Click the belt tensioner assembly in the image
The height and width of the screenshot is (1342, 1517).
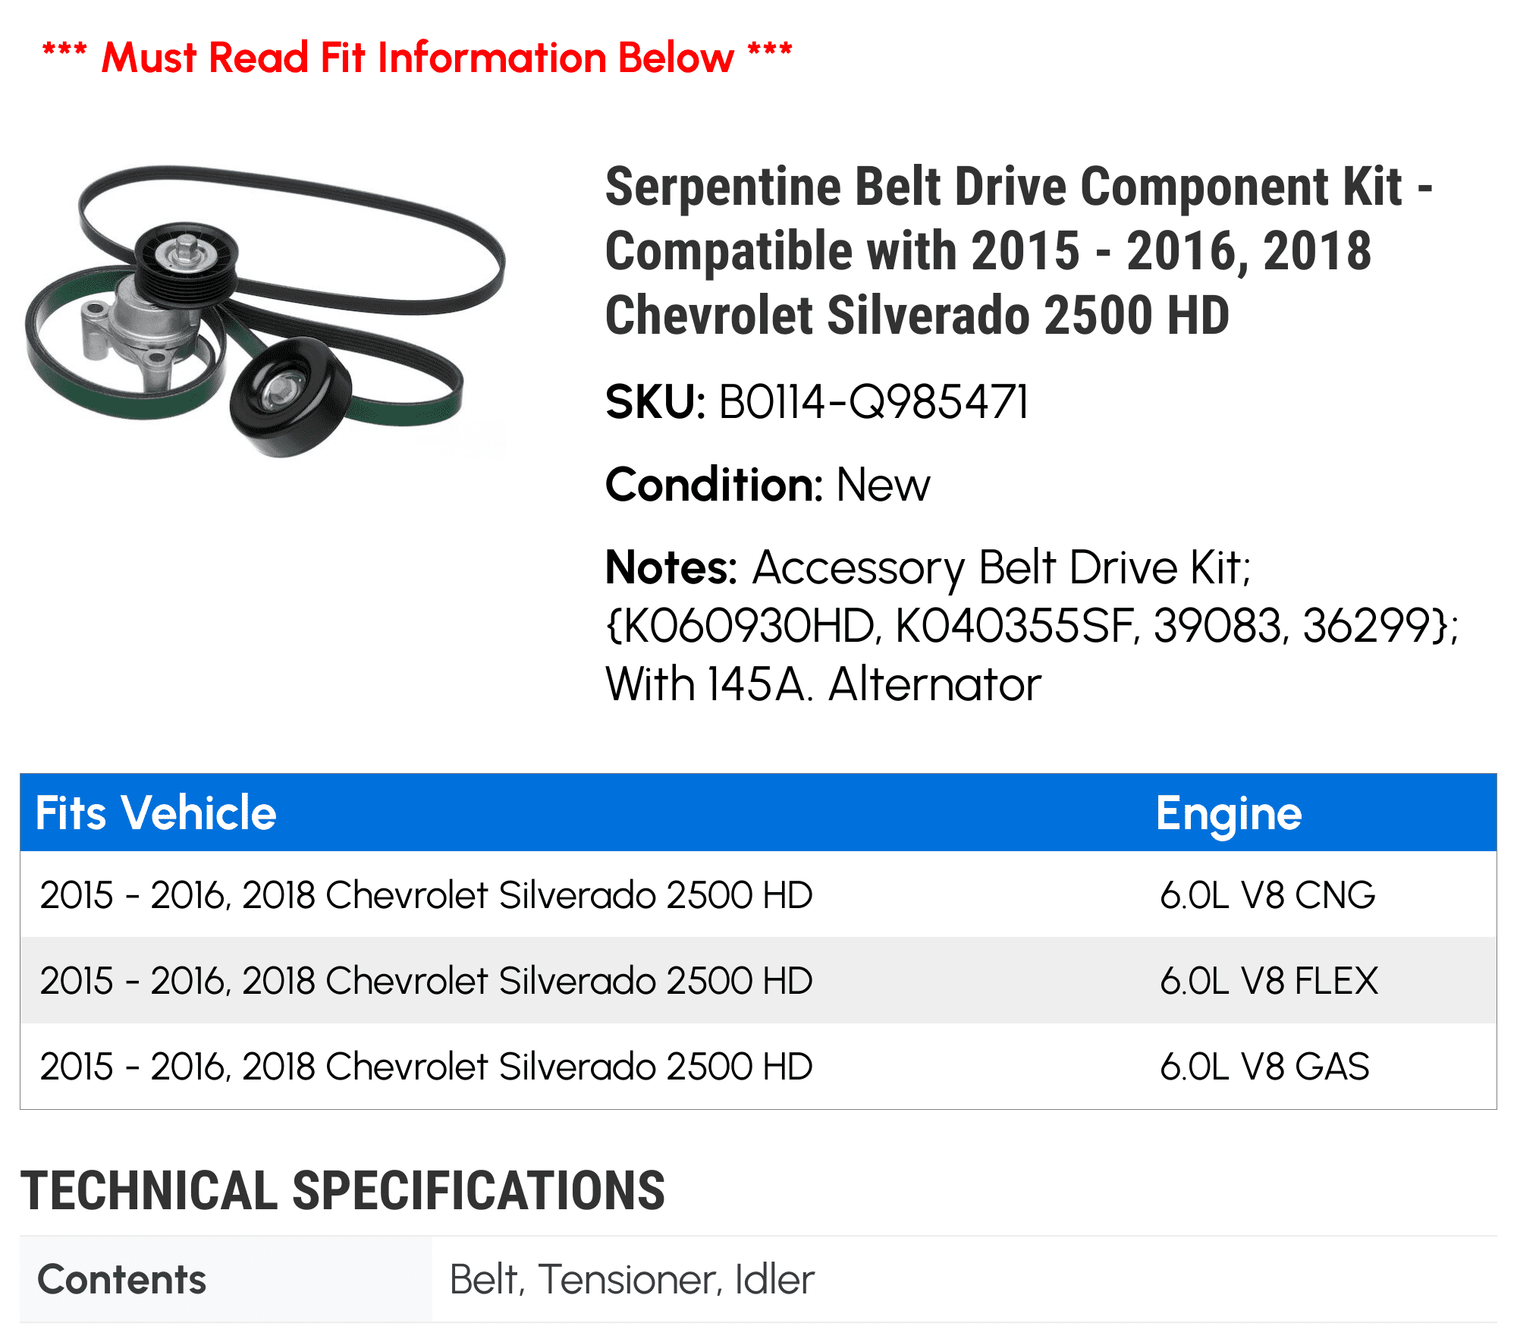152,303
